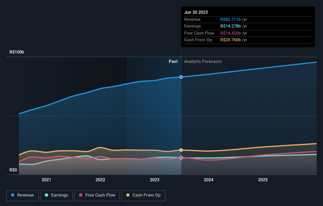Toggle the Cash From Op legend button
Image resolution: width=323 pixels, height=206 pixels.
click(x=143, y=195)
